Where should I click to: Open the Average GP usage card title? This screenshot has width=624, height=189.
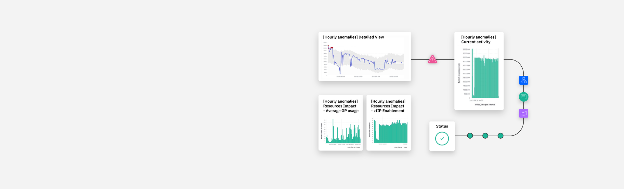point(341,106)
